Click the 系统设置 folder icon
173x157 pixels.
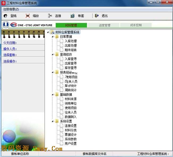(x=57, y=121)
